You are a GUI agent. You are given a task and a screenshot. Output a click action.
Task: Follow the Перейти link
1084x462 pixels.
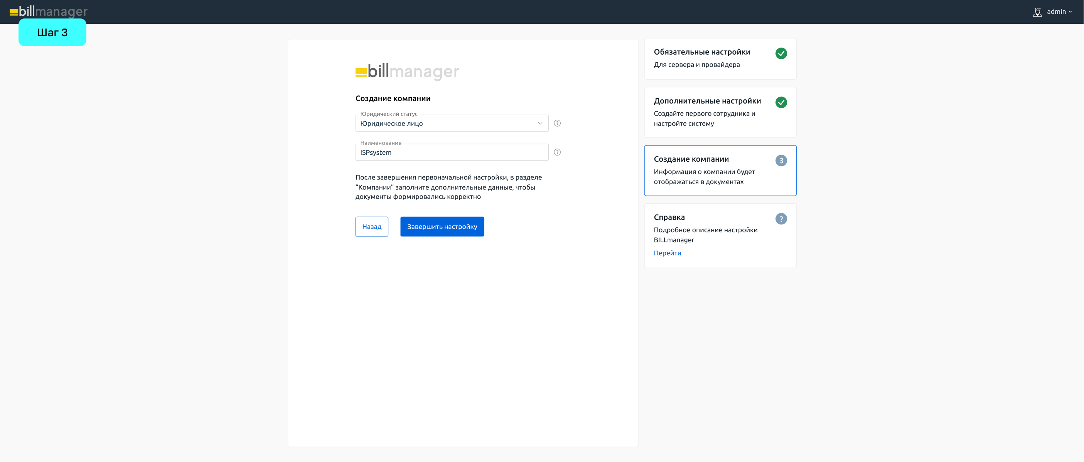[668, 253]
